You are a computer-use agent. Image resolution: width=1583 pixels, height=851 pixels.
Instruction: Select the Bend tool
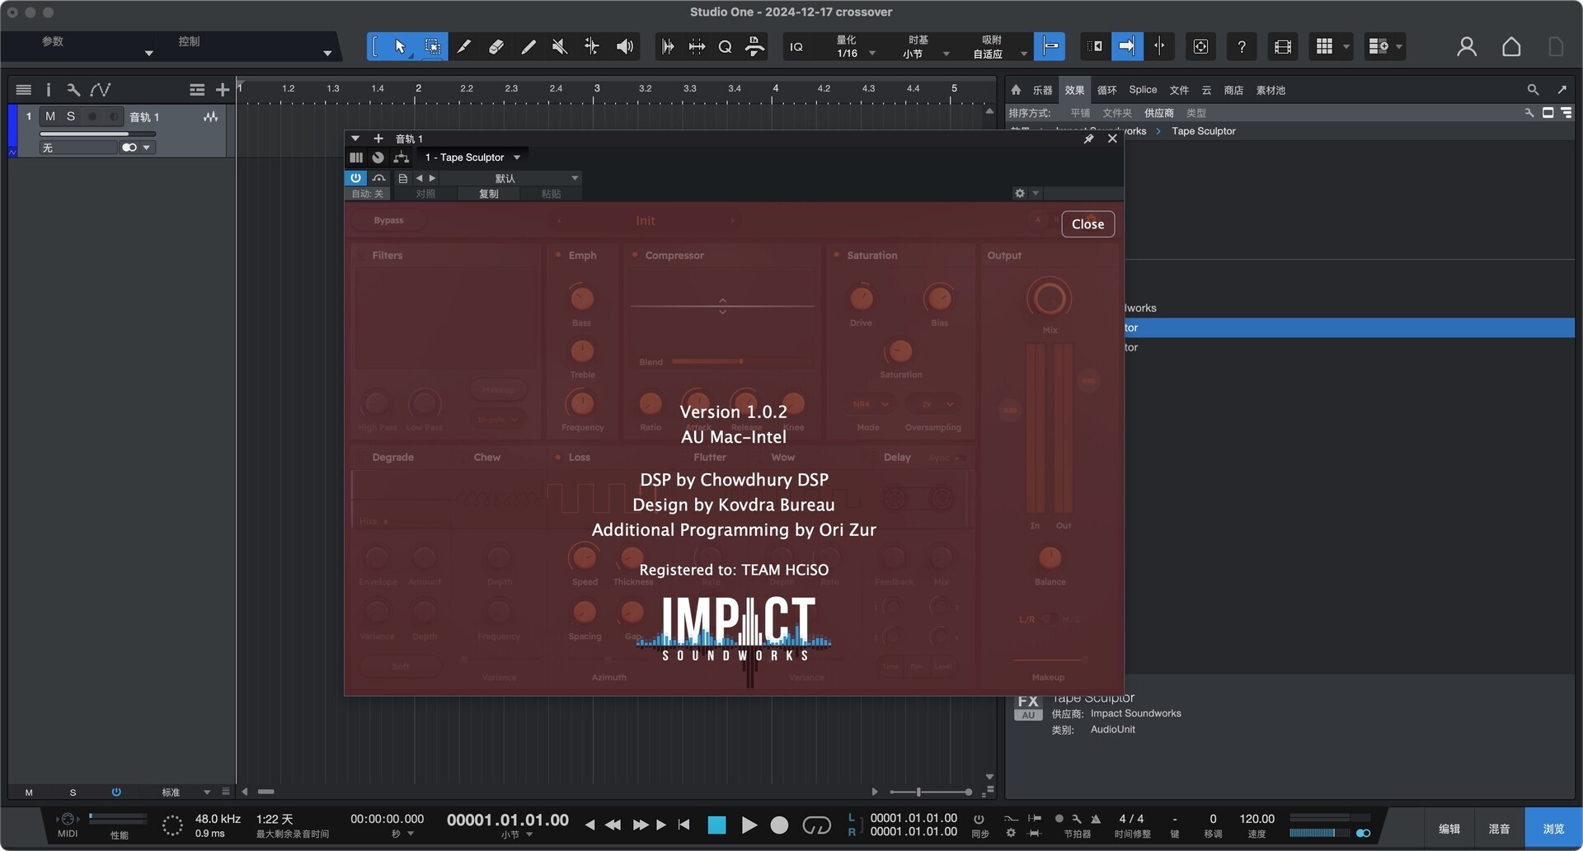592,46
